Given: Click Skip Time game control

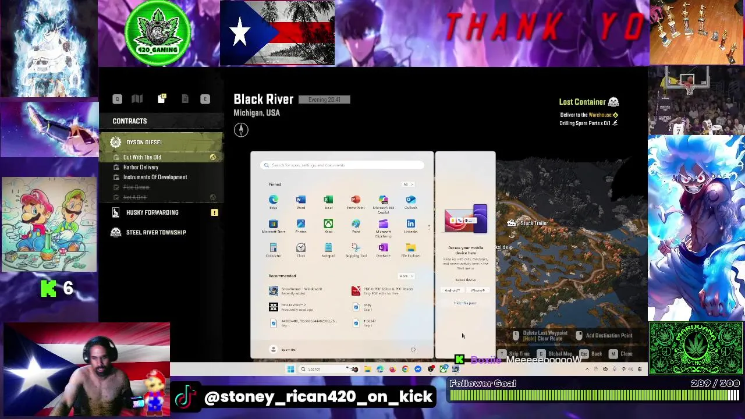Looking at the screenshot, I should click(515, 354).
